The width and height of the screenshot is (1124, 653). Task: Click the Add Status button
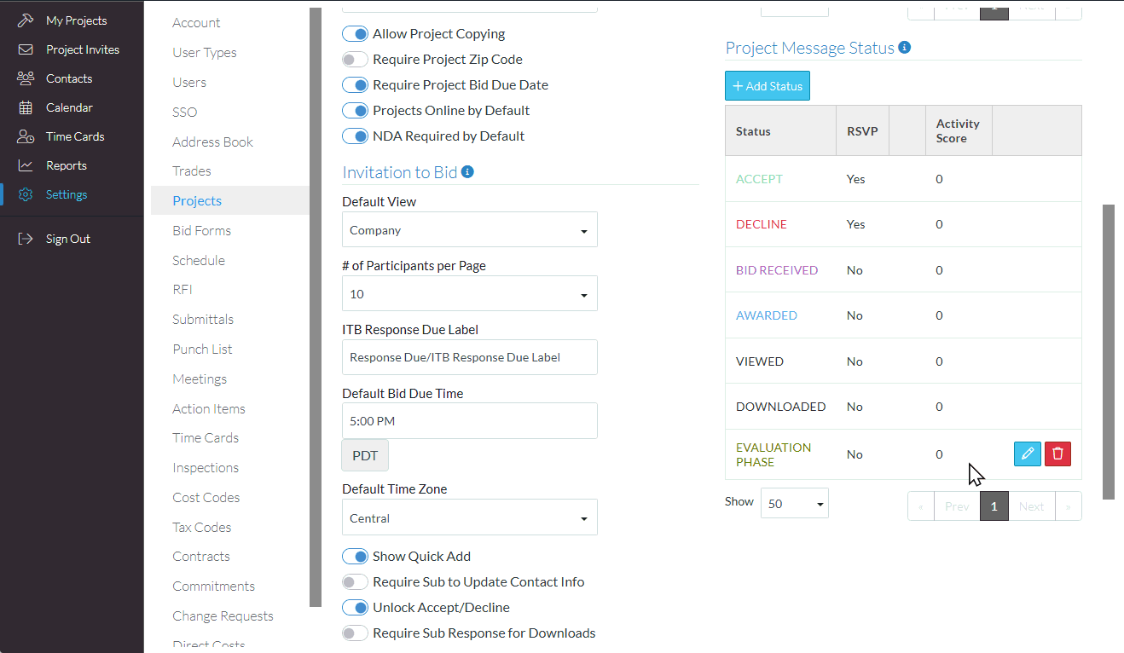(768, 86)
